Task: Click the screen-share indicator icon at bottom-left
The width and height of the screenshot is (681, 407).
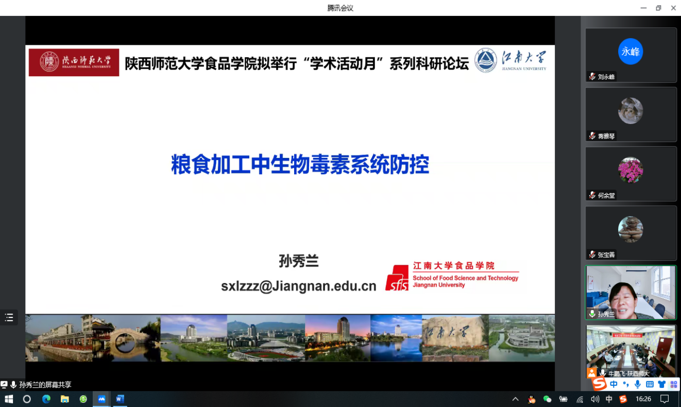Action: (x=4, y=384)
